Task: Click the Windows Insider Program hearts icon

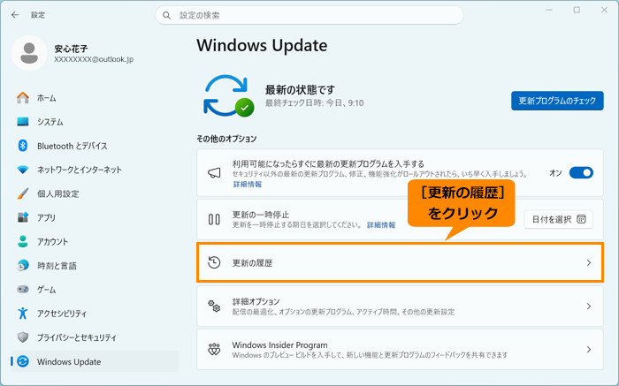Action: tap(214, 349)
